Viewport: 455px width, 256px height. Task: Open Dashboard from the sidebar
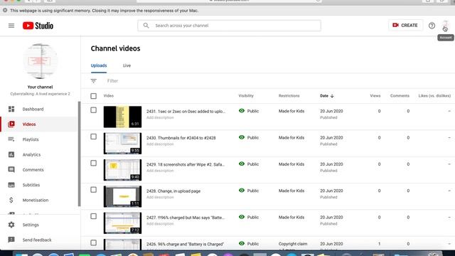33,109
